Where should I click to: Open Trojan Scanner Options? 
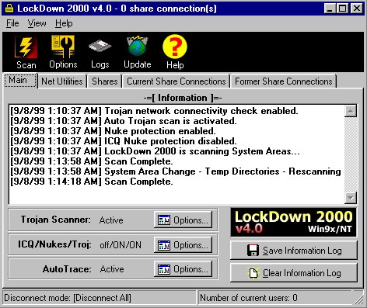click(183, 220)
